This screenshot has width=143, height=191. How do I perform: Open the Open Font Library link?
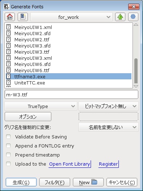70,164
